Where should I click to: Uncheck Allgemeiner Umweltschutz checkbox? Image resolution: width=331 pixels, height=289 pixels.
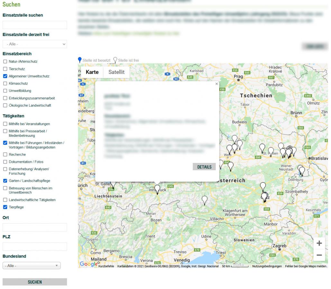click(5, 76)
